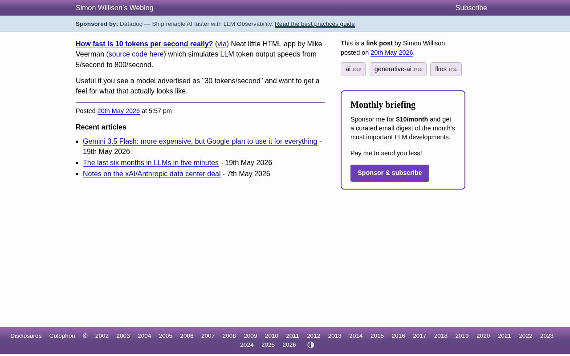Go to 2012 archive
Screen dimensions: 570x356
point(313,336)
